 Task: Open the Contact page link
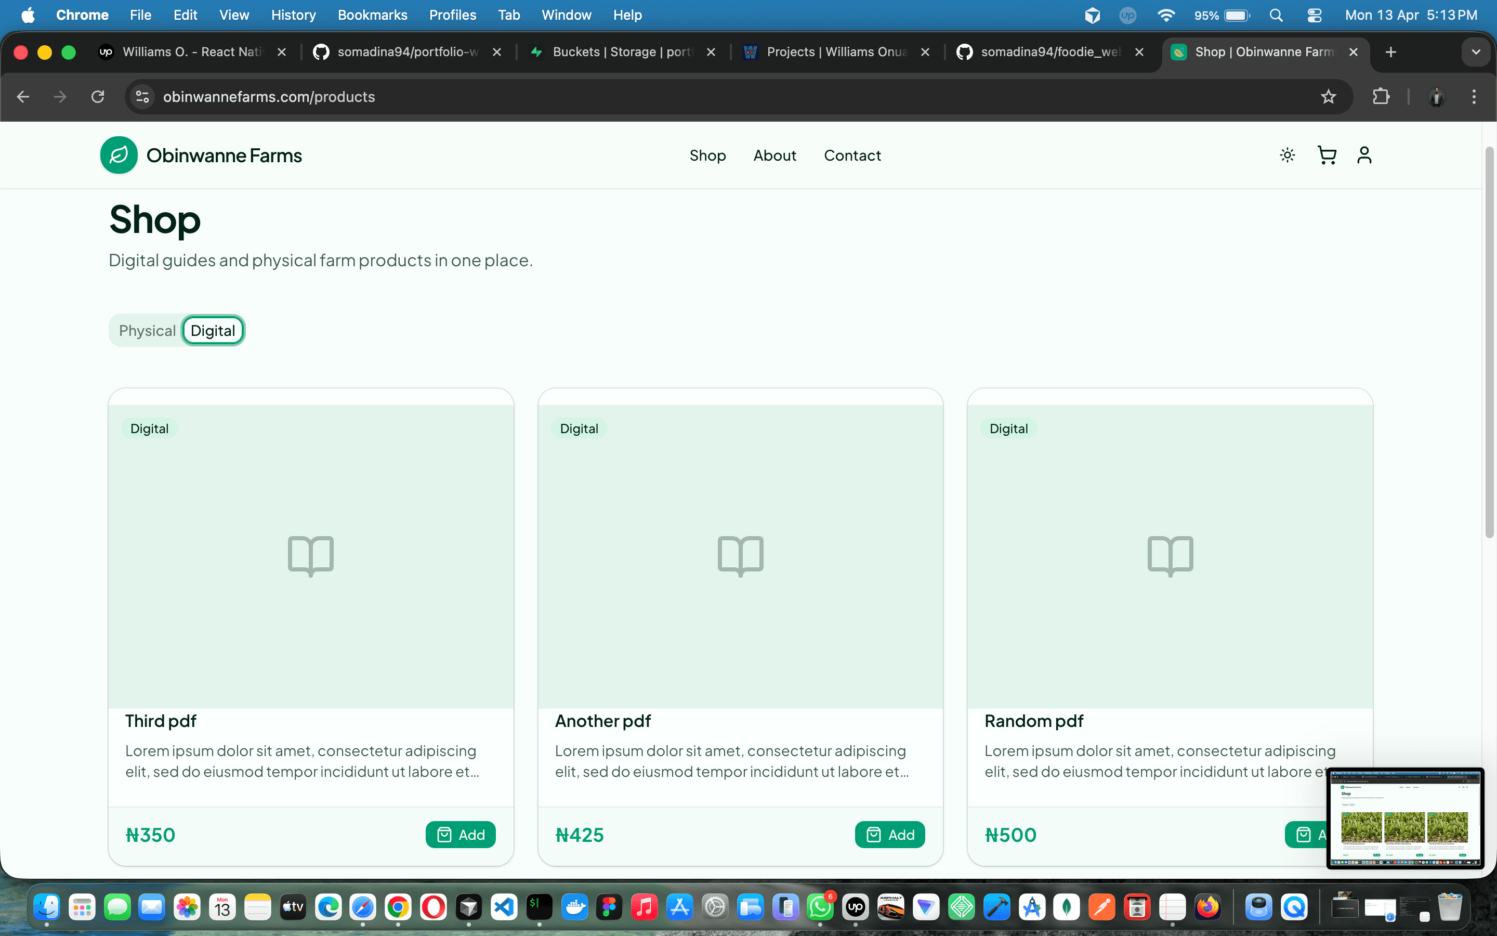(852, 155)
